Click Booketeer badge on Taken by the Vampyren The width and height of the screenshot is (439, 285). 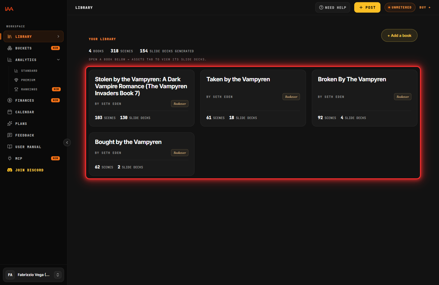291,97
